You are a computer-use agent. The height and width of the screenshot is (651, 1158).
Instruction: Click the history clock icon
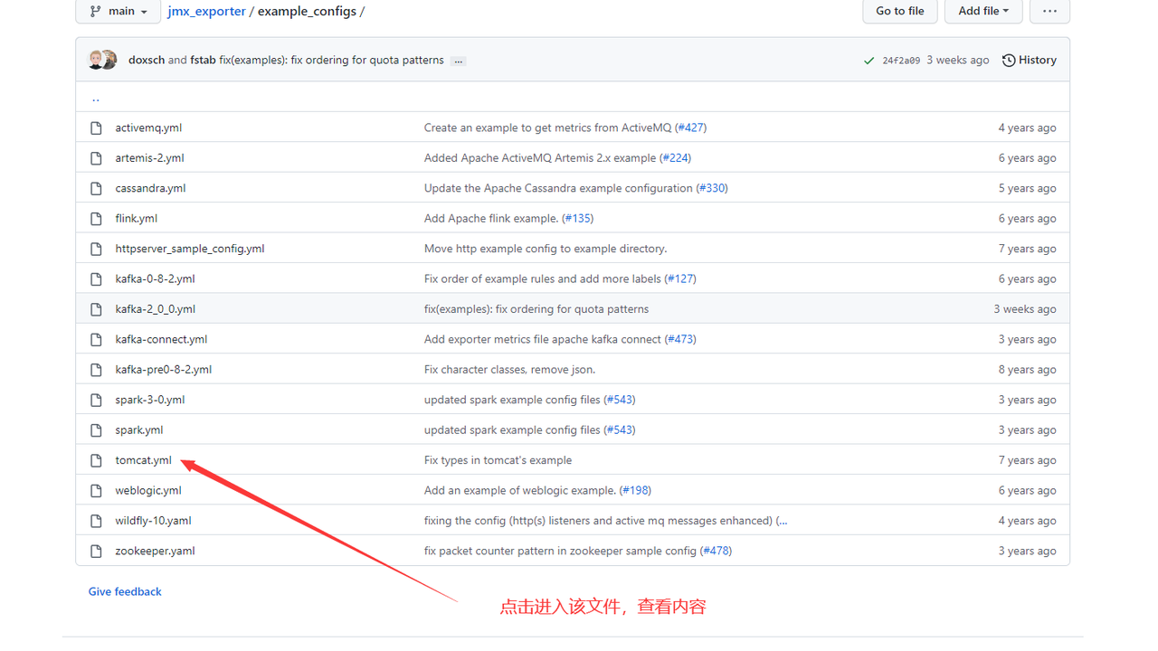pos(1009,61)
